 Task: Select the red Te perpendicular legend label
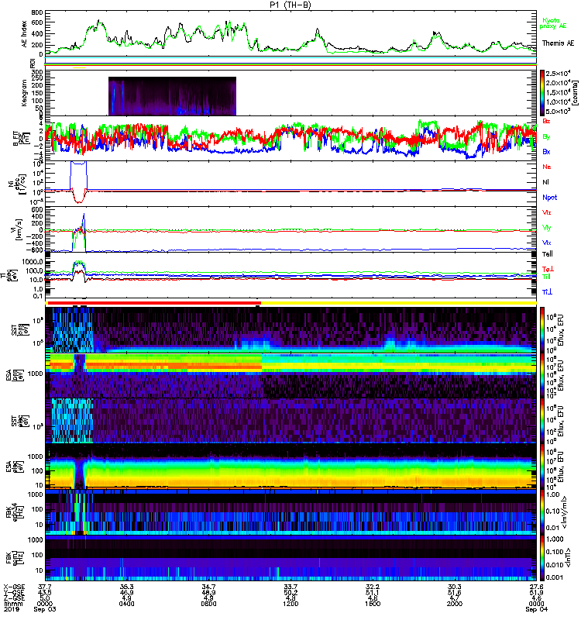[548, 269]
